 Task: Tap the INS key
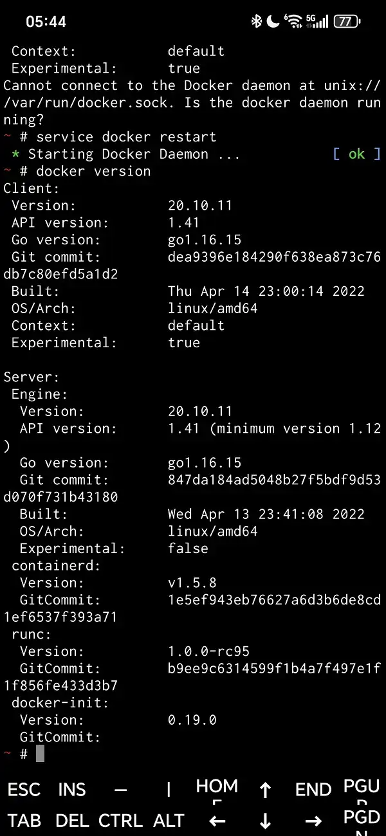point(72,790)
